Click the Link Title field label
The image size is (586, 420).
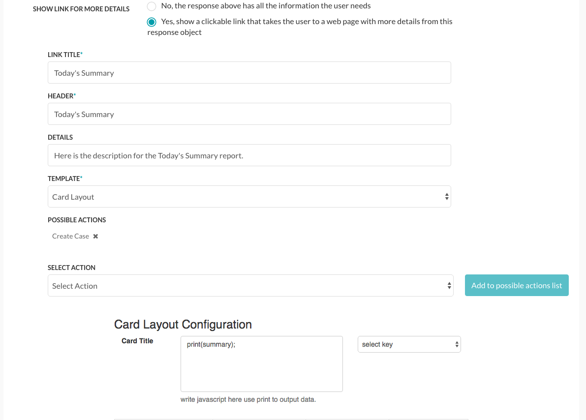click(65, 55)
